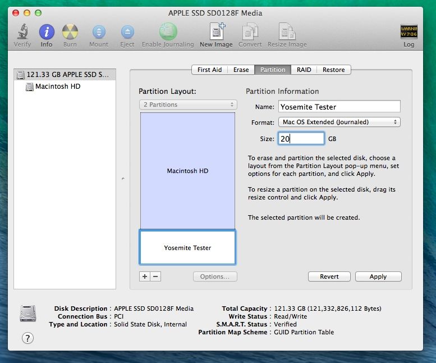Image resolution: width=436 pixels, height=363 pixels.
Task: Add a partition with plus button
Action: (x=145, y=276)
